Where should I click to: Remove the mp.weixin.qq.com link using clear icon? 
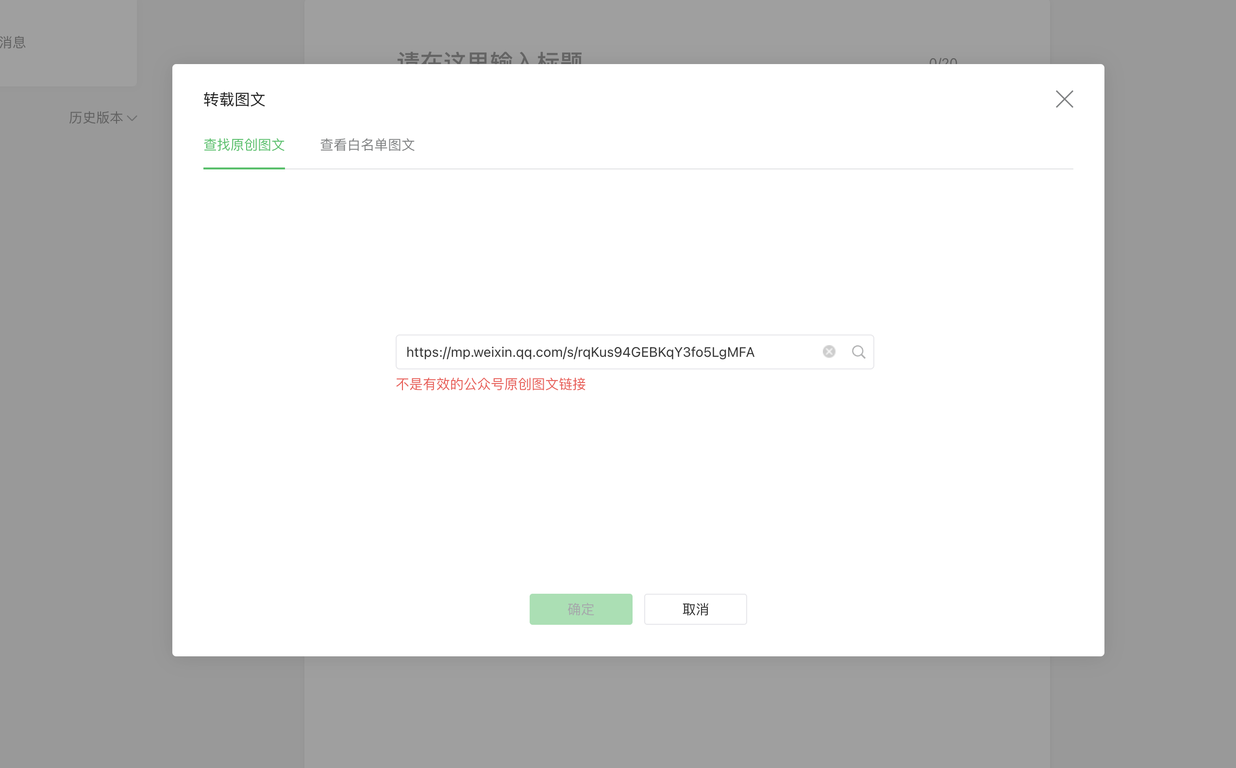pyautogui.click(x=829, y=351)
